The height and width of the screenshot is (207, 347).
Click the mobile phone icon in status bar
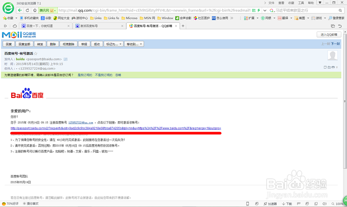tap(247, 204)
